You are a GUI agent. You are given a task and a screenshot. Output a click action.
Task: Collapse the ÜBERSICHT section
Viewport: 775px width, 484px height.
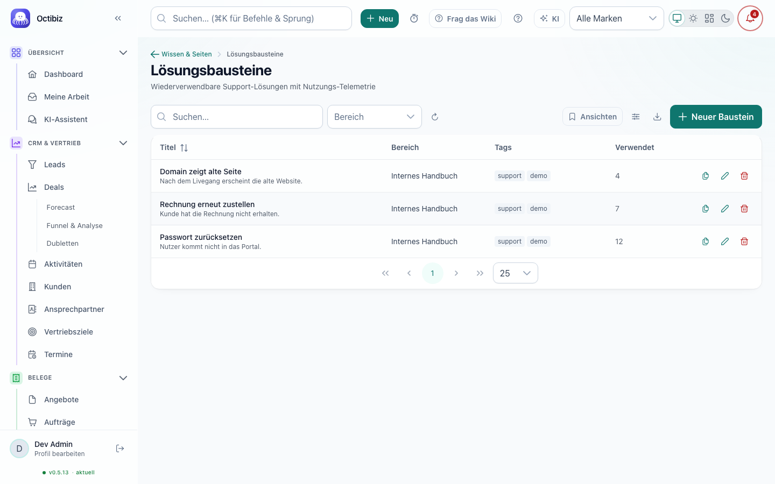(123, 53)
